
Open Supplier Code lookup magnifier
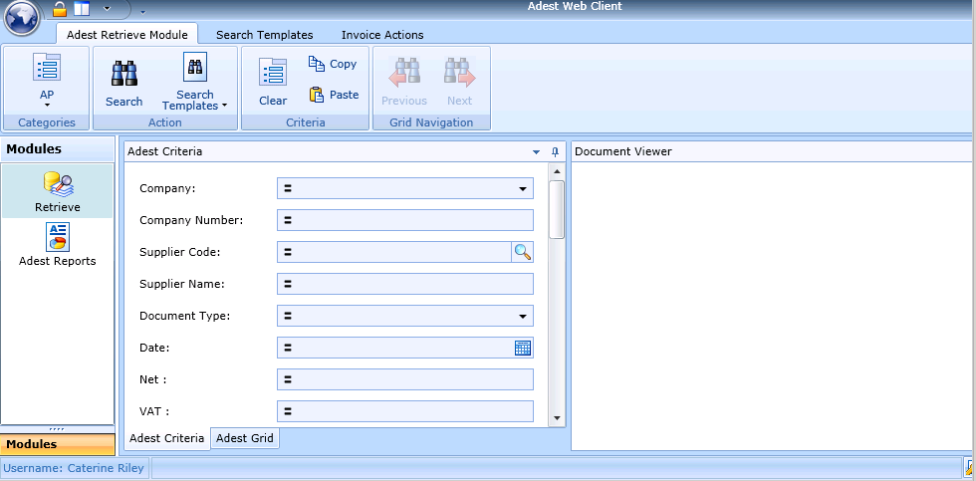pyautogui.click(x=523, y=252)
